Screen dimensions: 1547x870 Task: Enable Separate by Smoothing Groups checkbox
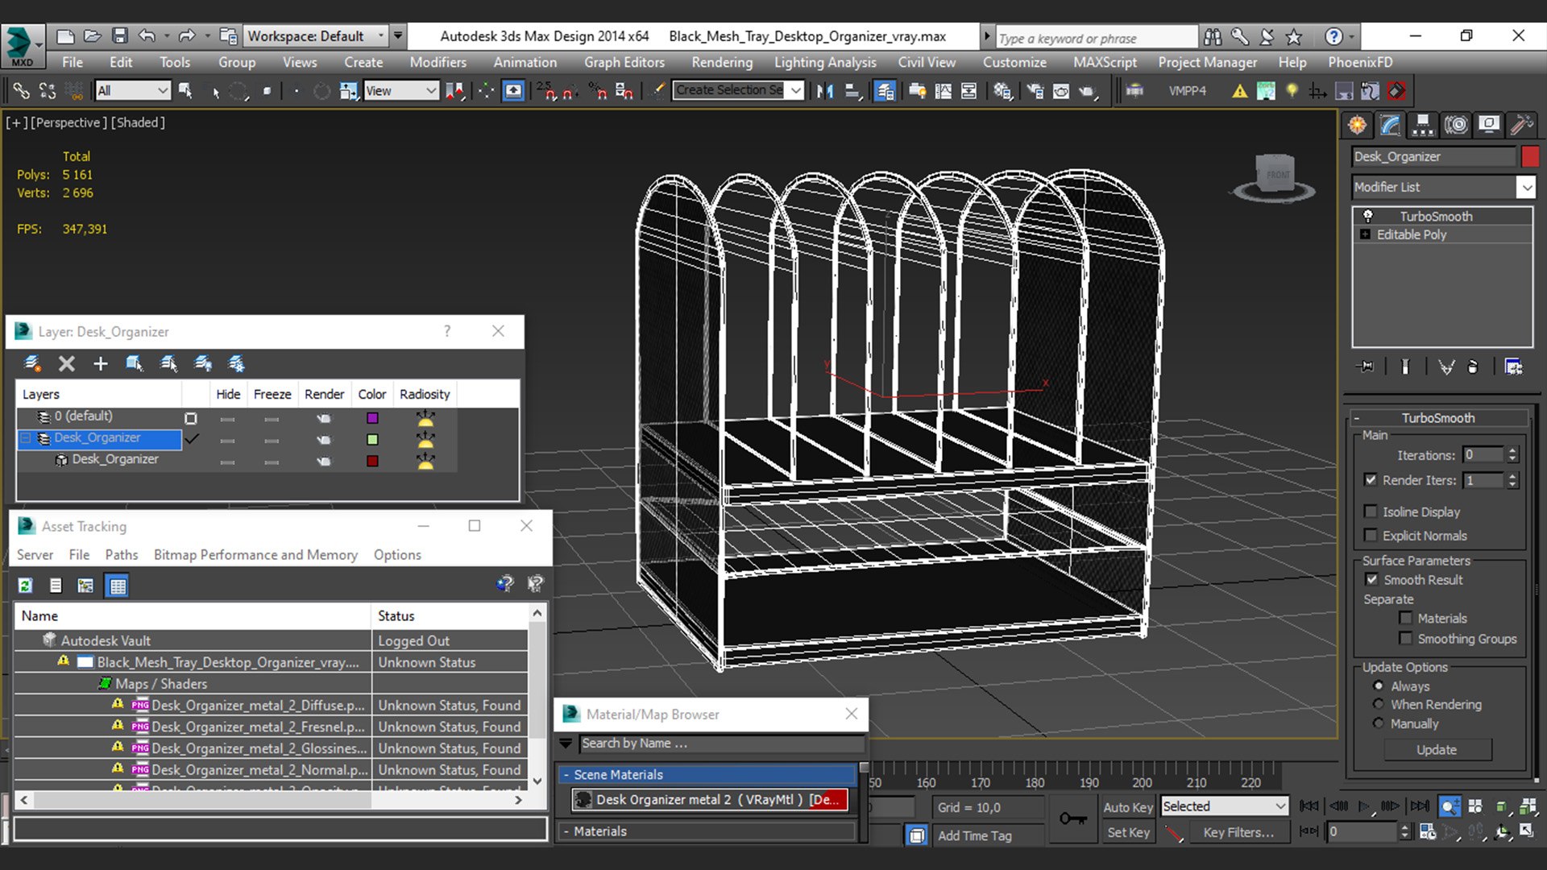tap(1405, 638)
